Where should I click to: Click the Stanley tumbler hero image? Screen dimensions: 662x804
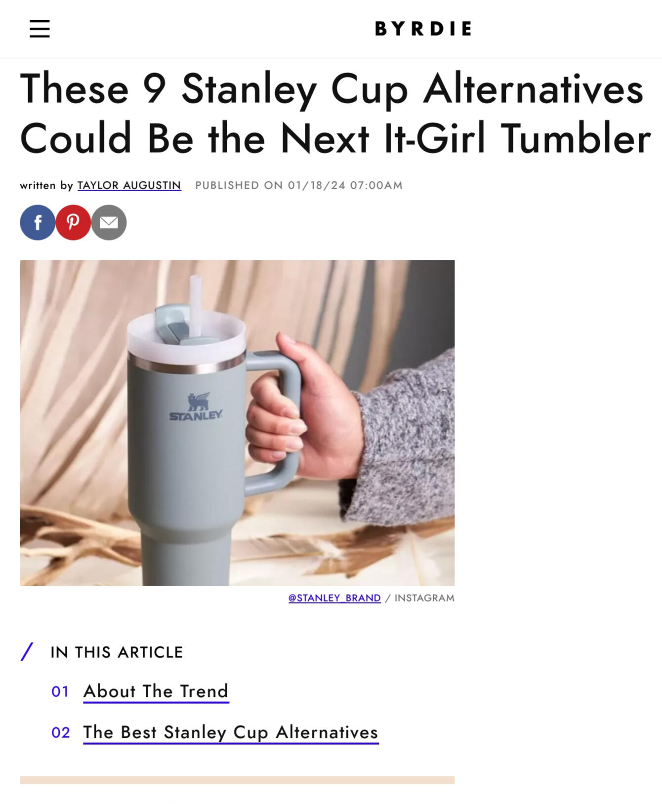point(237,423)
